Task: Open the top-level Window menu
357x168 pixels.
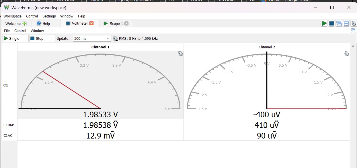Action: [x=67, y=16]
